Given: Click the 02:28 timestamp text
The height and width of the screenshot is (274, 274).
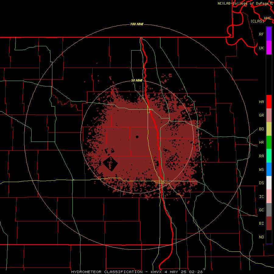Looking at the screenshot, I should 196,272.
